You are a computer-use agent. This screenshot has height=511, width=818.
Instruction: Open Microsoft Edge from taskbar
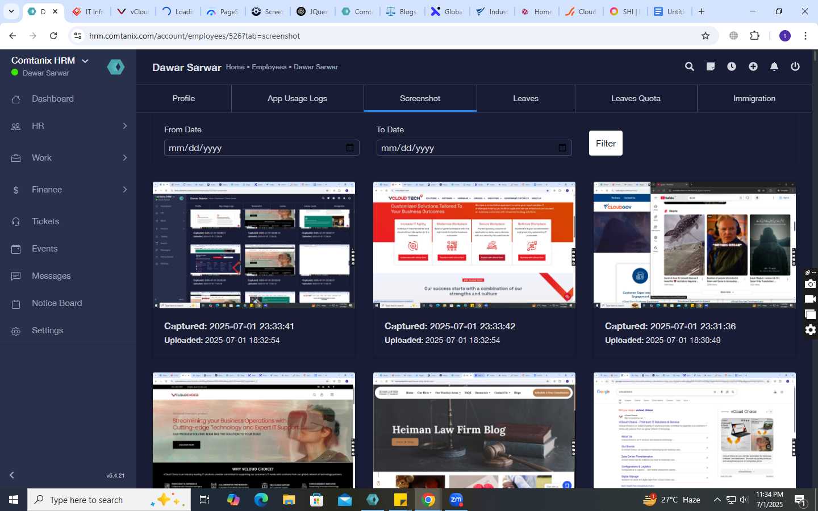pyautogui.click(x=261, y=500)
